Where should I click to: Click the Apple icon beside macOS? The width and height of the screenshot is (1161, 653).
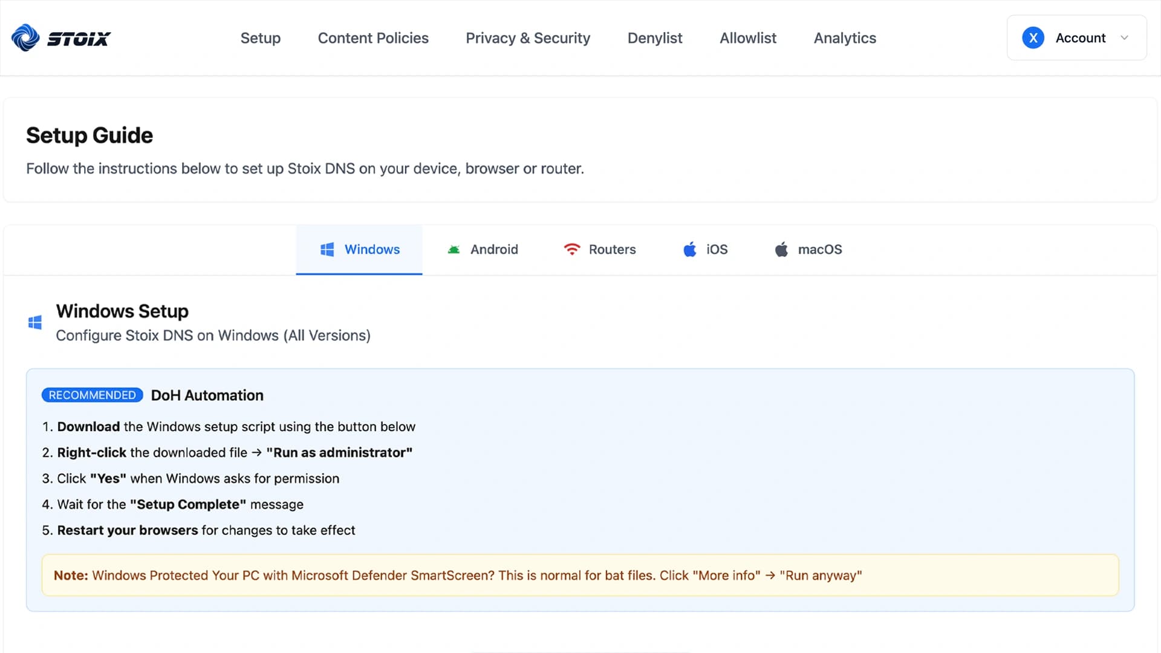pyautogui.click(x=782, y=249)
